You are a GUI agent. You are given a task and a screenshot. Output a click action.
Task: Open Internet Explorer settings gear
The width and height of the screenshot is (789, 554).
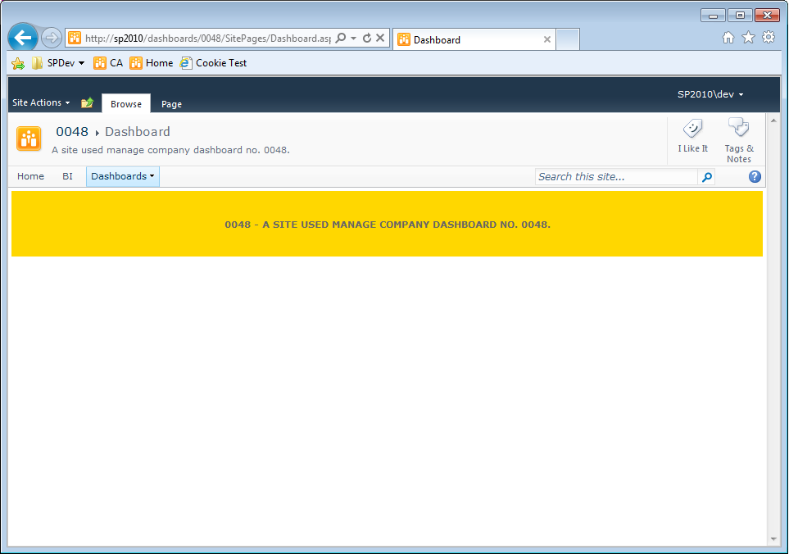coord(768,37)
